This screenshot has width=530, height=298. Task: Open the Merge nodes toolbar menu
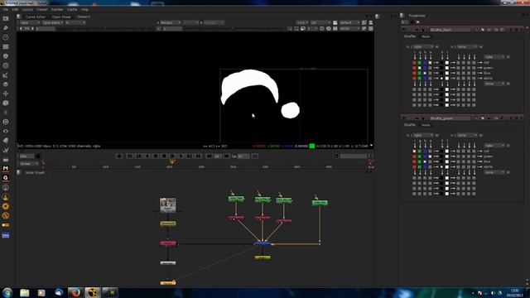tap(6, 84)
